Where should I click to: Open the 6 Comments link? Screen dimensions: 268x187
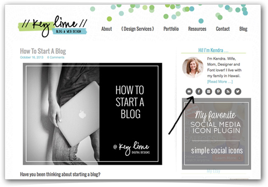(56, 57)
